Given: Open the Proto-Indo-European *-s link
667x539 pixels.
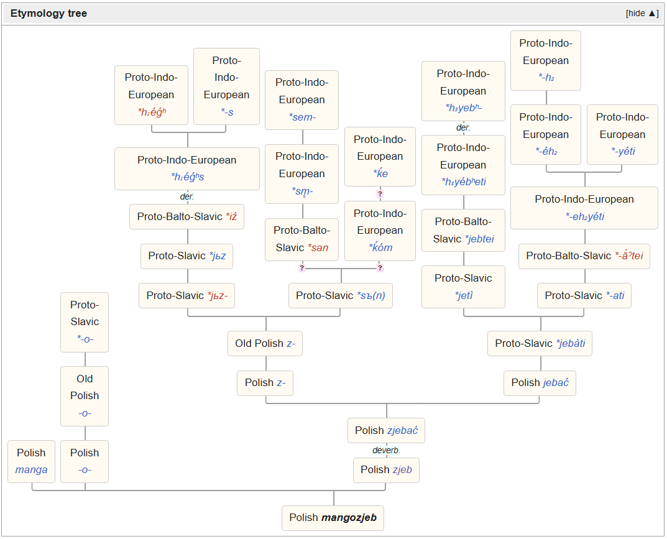Looking at the screenshot, I should (227, 112).
